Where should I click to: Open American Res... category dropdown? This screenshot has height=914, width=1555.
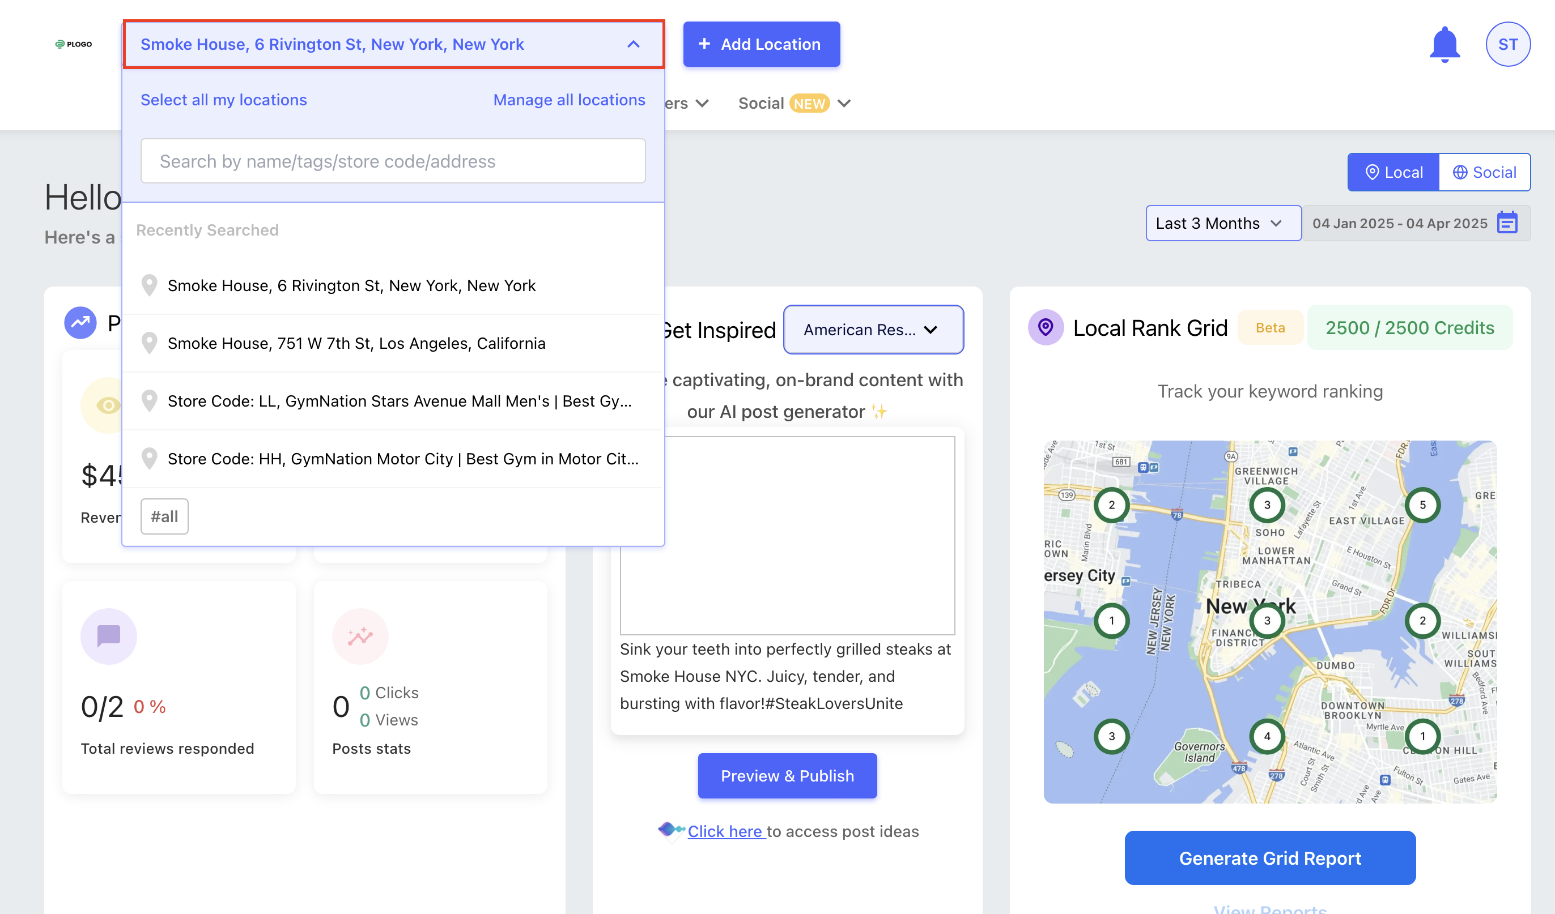click(873, 330)
